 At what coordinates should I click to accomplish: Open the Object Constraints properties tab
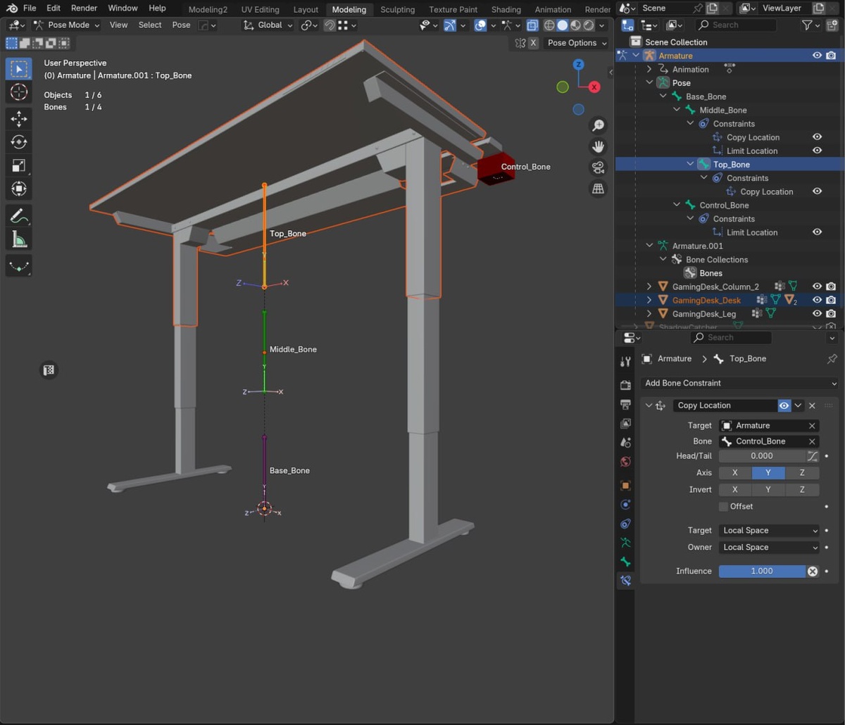click(x=625, y=524)
